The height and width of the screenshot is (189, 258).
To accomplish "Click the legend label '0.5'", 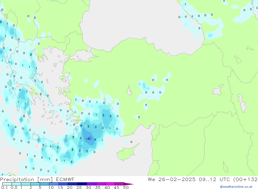I will point(14,187).
